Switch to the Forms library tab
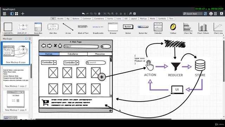 [x=110, y=19]
